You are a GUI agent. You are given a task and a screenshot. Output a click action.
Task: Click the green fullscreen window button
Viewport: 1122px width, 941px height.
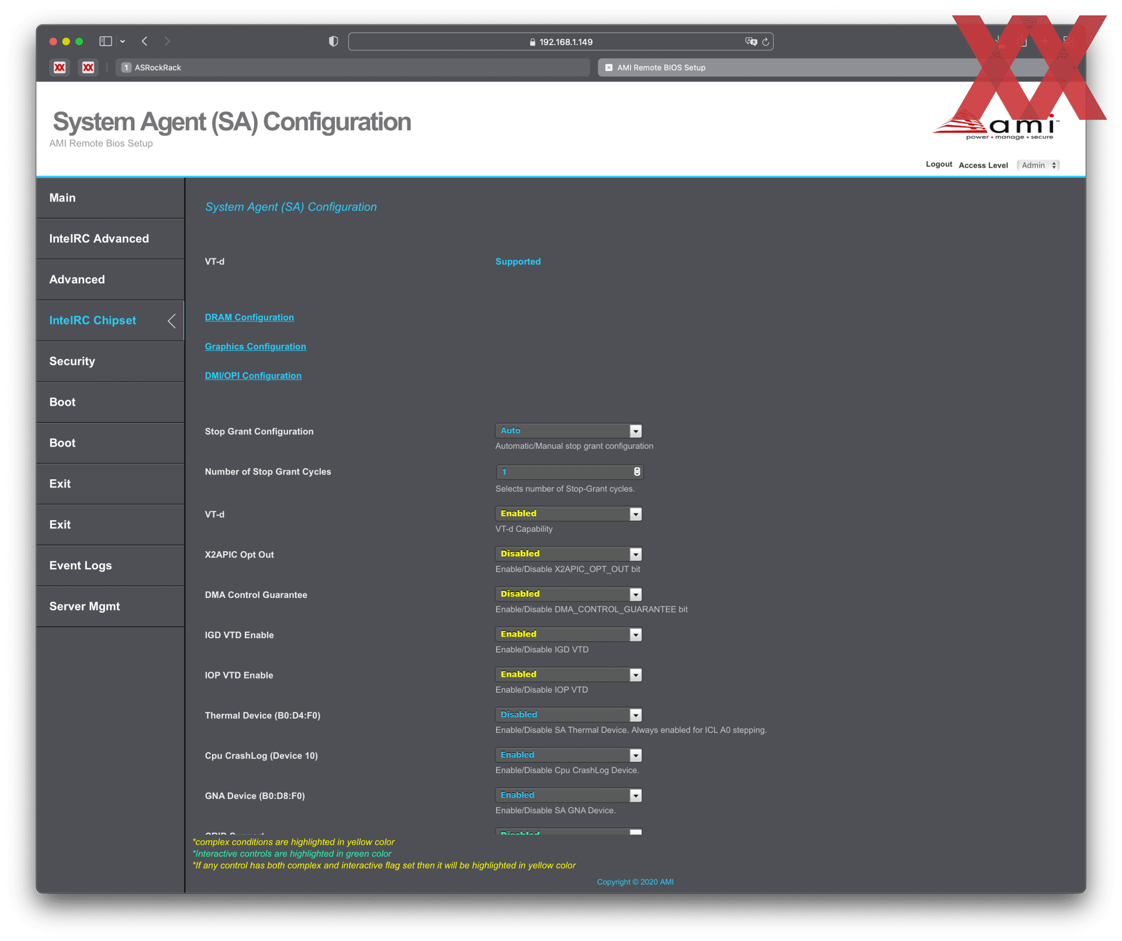pos(79,41)
